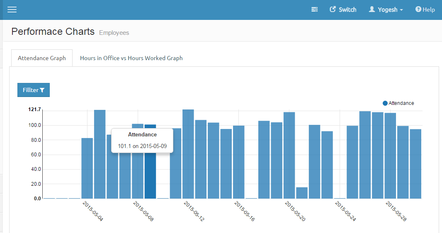The image size is (442, 233).
Task: Click the highlighted dark bar for 2015-05-09
Action: pos(150,178)
